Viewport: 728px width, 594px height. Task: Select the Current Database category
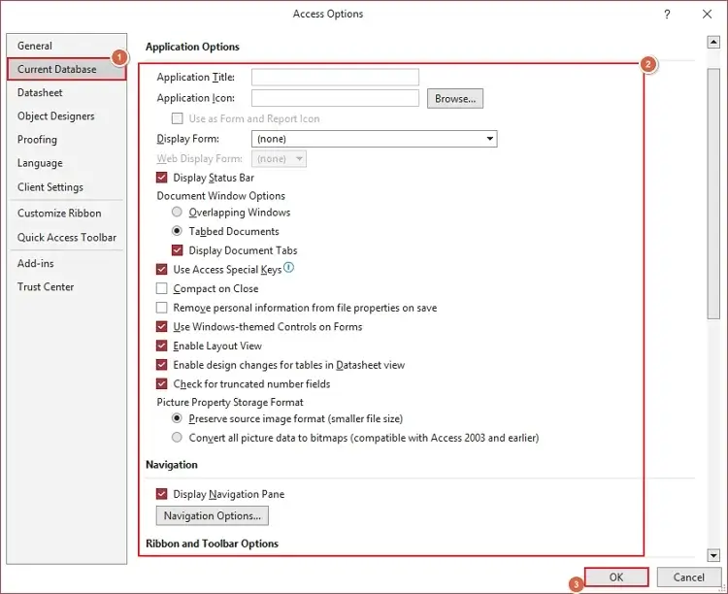click(x=67, y=69)
